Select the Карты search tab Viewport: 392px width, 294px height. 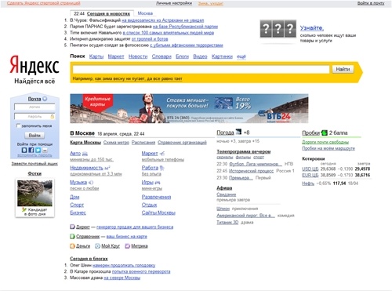tap(96, 56)
